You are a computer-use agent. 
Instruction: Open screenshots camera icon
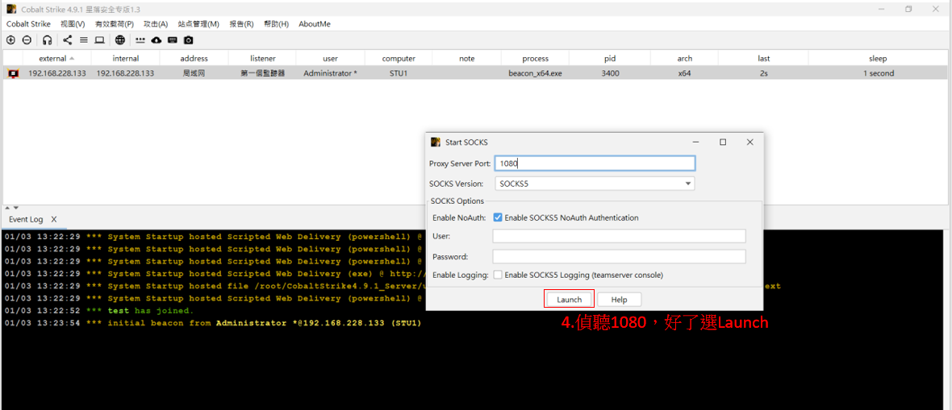(189, 40)
